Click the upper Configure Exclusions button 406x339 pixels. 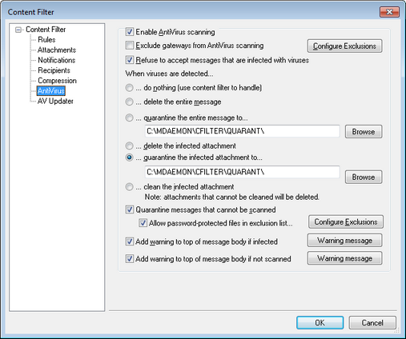(344, 46)
